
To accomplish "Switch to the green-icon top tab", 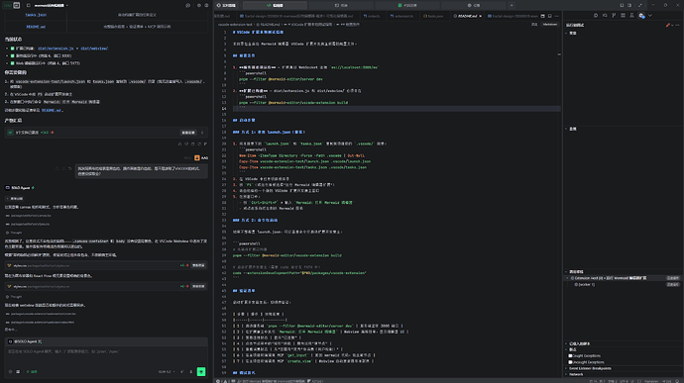I will (407, 5).
